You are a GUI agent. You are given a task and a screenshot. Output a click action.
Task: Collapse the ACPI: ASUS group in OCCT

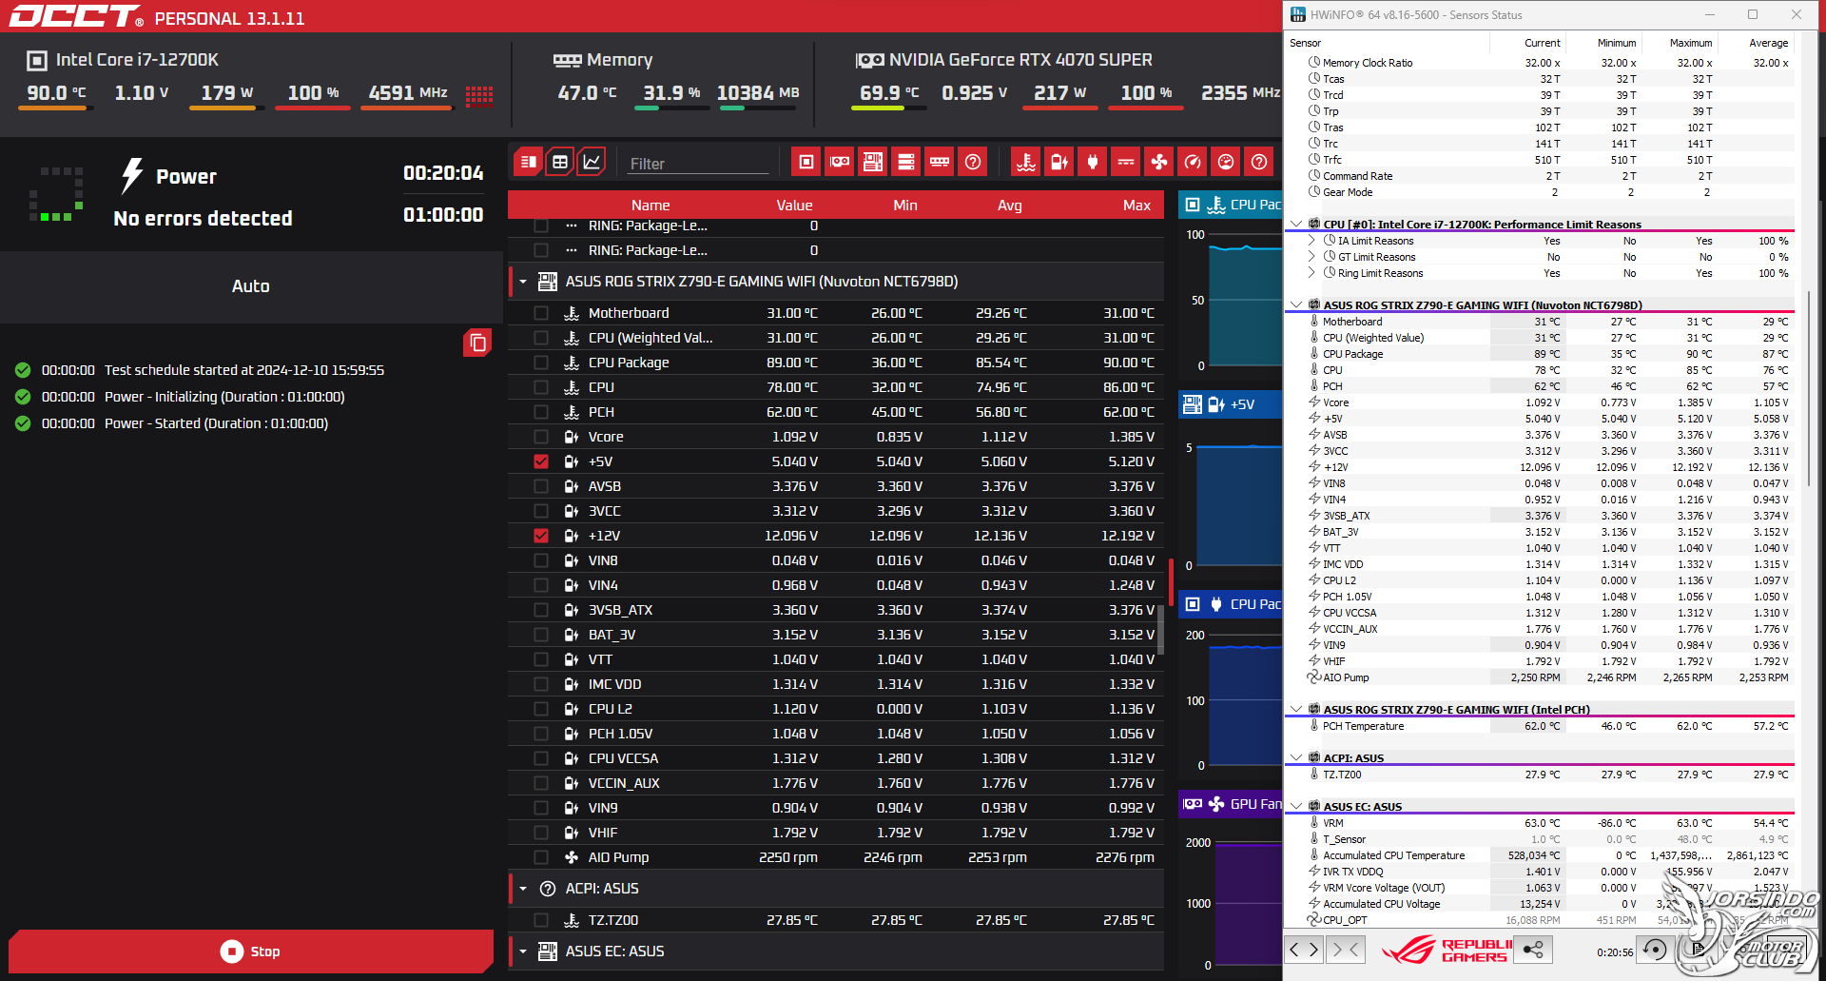click(x=523, y=889)
